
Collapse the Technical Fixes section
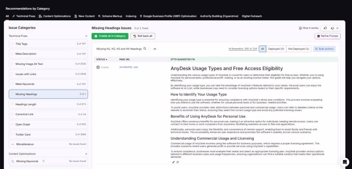coord(86,36)
